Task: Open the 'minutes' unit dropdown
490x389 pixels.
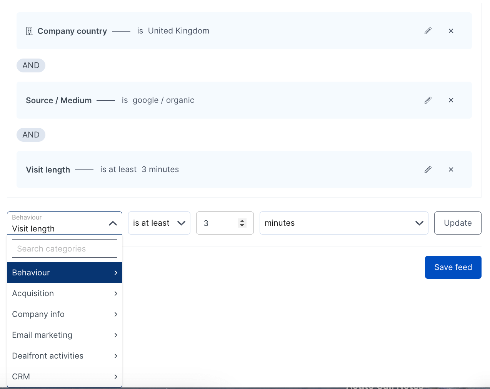Action: [344, 223]
